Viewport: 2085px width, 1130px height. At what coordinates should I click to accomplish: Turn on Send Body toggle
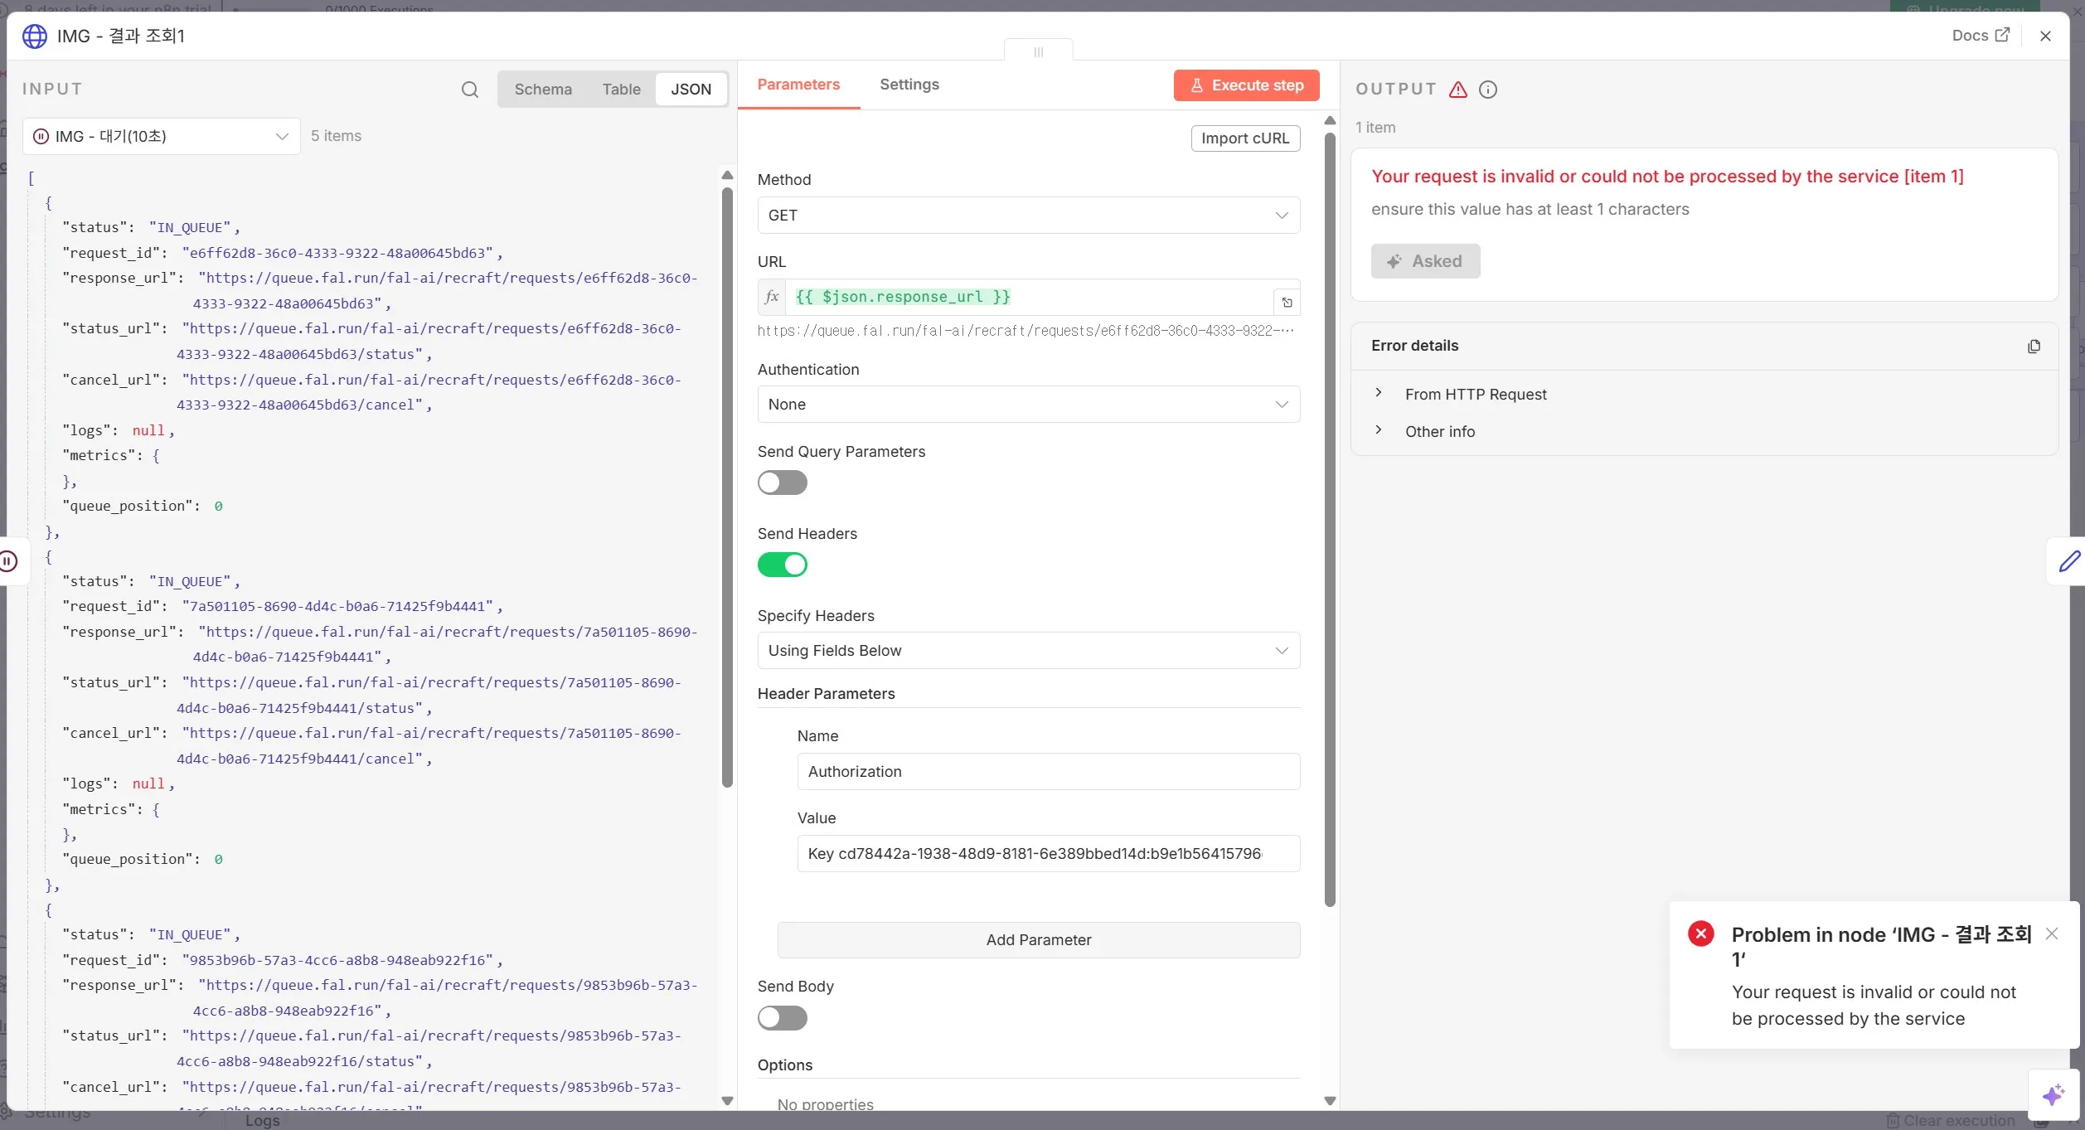click(x=782, y=1017)
